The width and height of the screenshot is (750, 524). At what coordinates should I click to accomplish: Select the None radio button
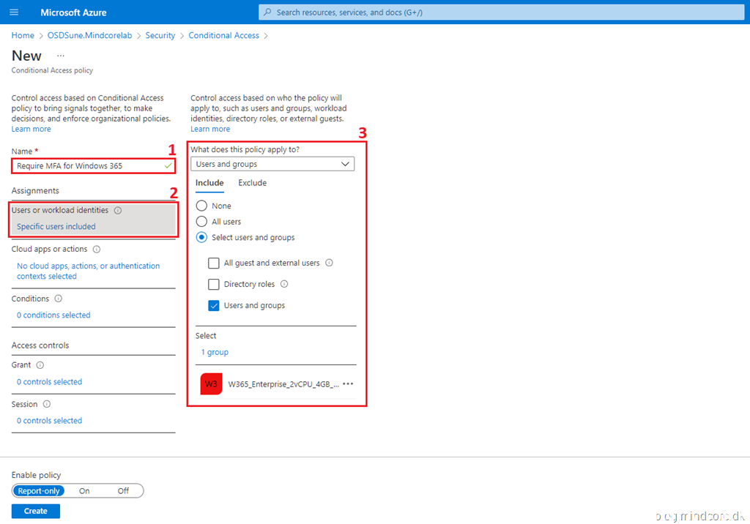click(x=201, y=206)
